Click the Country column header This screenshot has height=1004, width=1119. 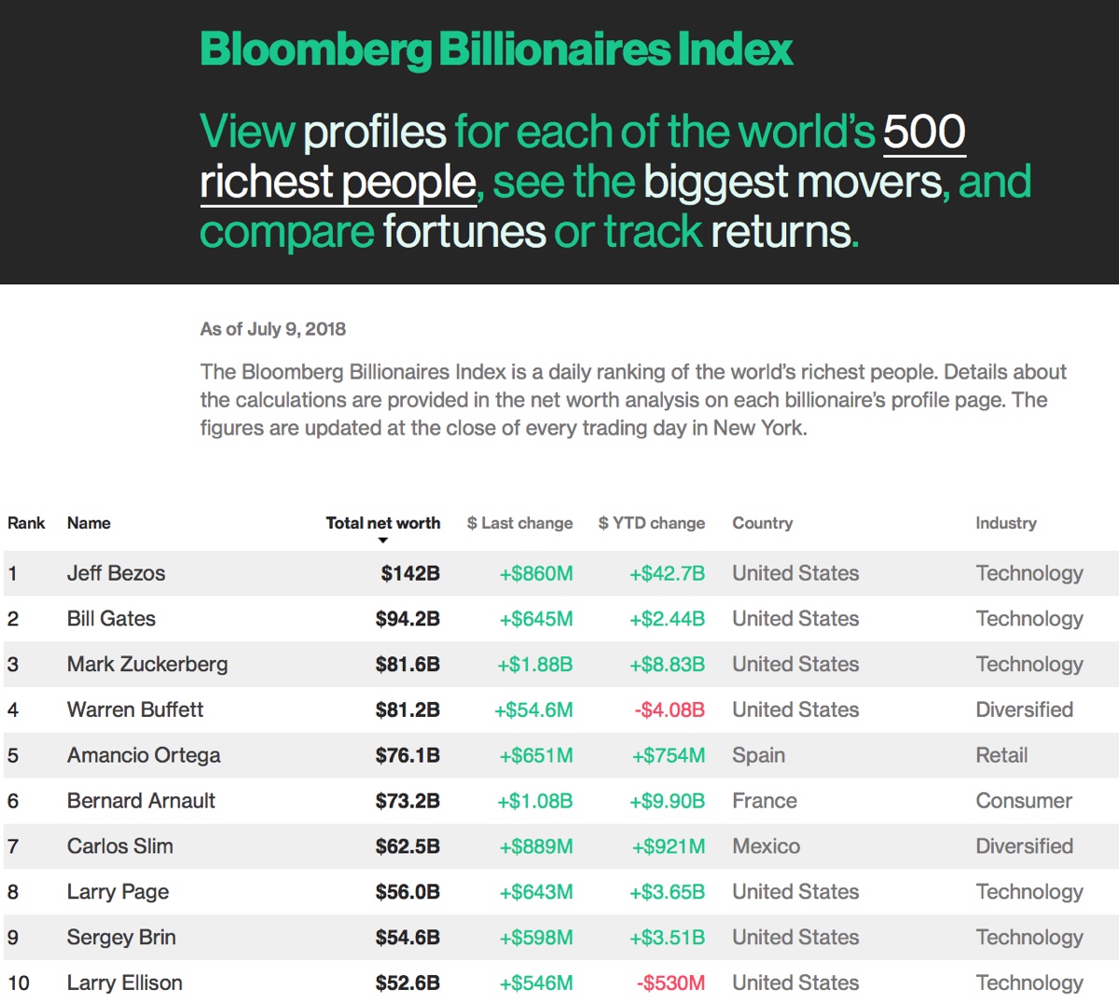pos(762,523)
